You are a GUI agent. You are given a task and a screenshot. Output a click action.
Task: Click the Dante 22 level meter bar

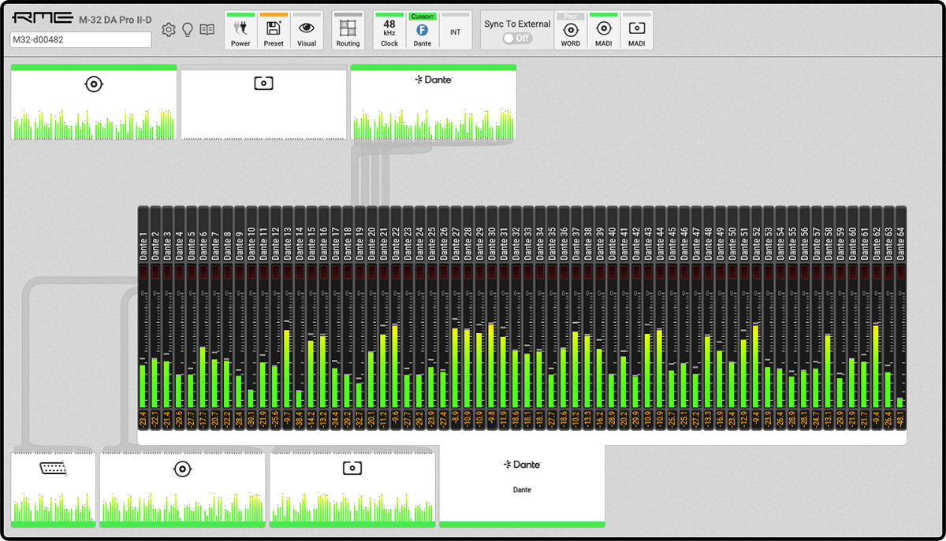click(395, 366)
